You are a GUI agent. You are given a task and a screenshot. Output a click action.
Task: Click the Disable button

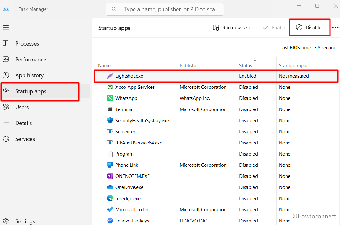click(x=309, y=28)
